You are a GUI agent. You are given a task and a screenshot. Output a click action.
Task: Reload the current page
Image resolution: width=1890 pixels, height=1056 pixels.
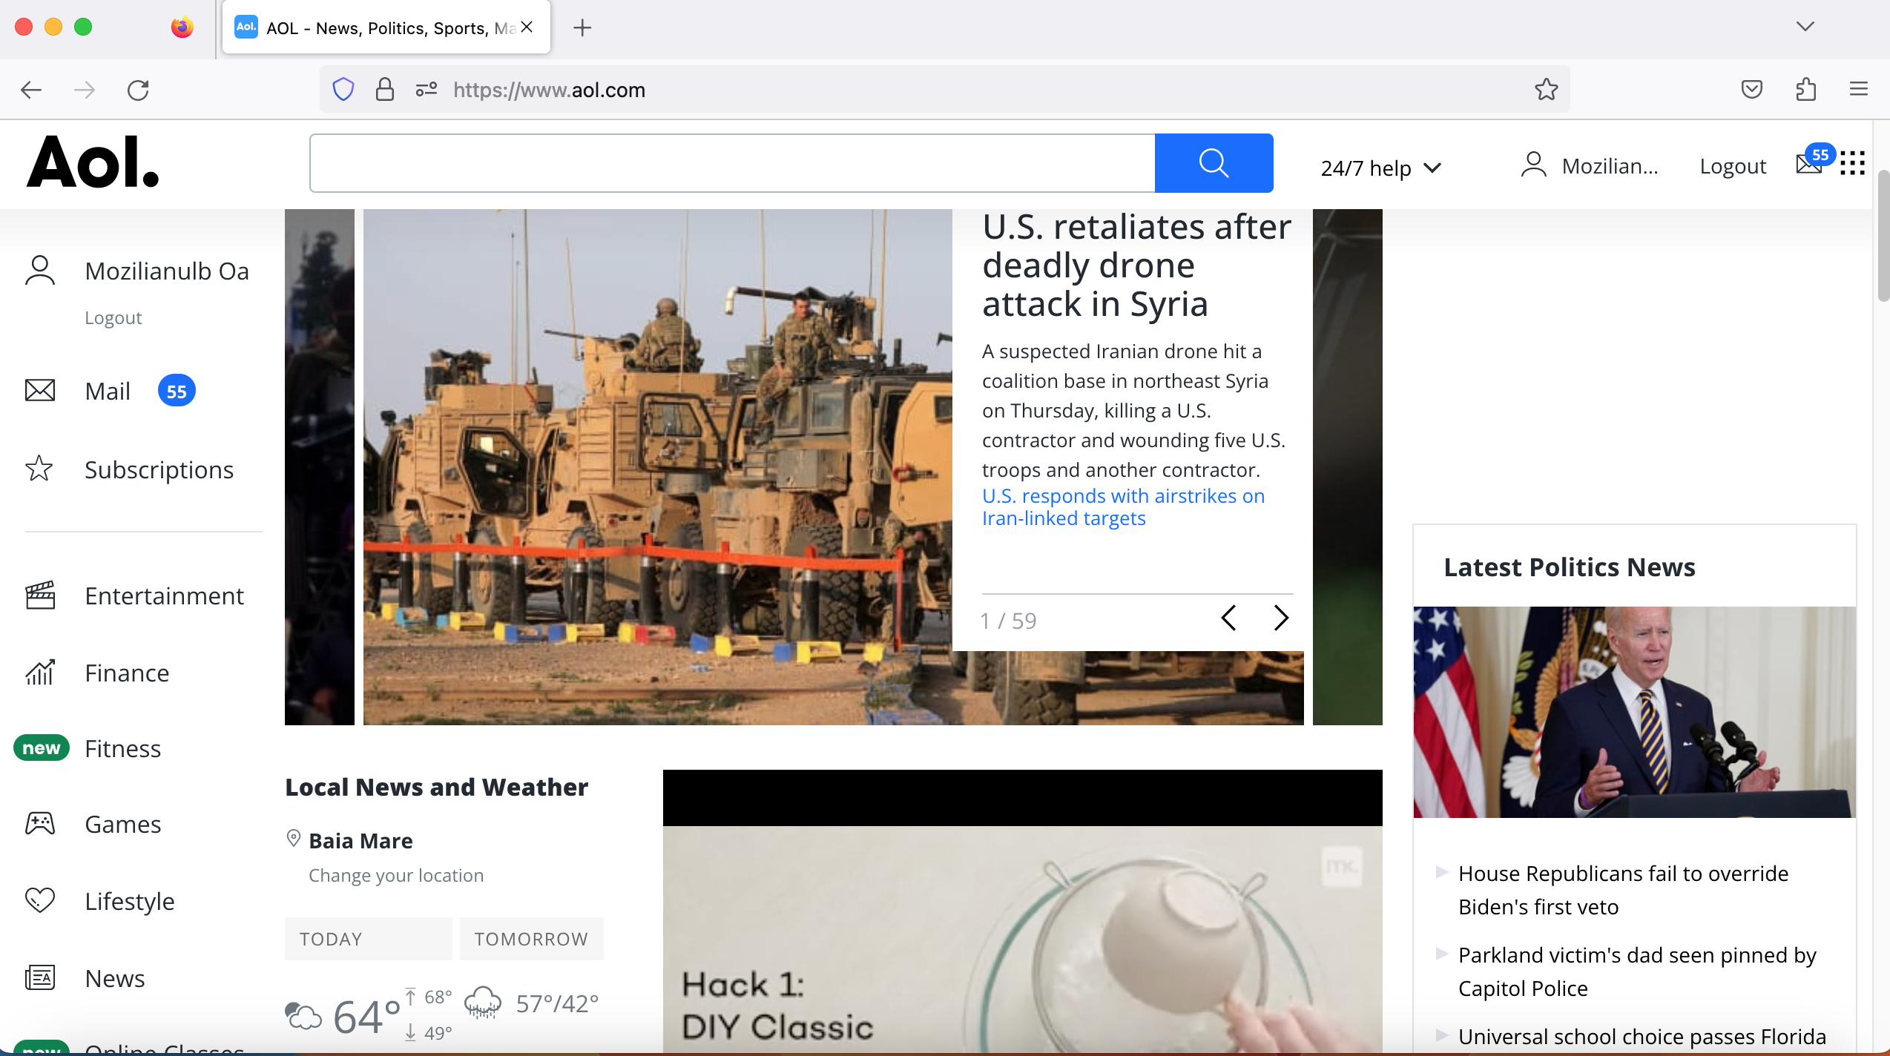(x=138, y=90)
